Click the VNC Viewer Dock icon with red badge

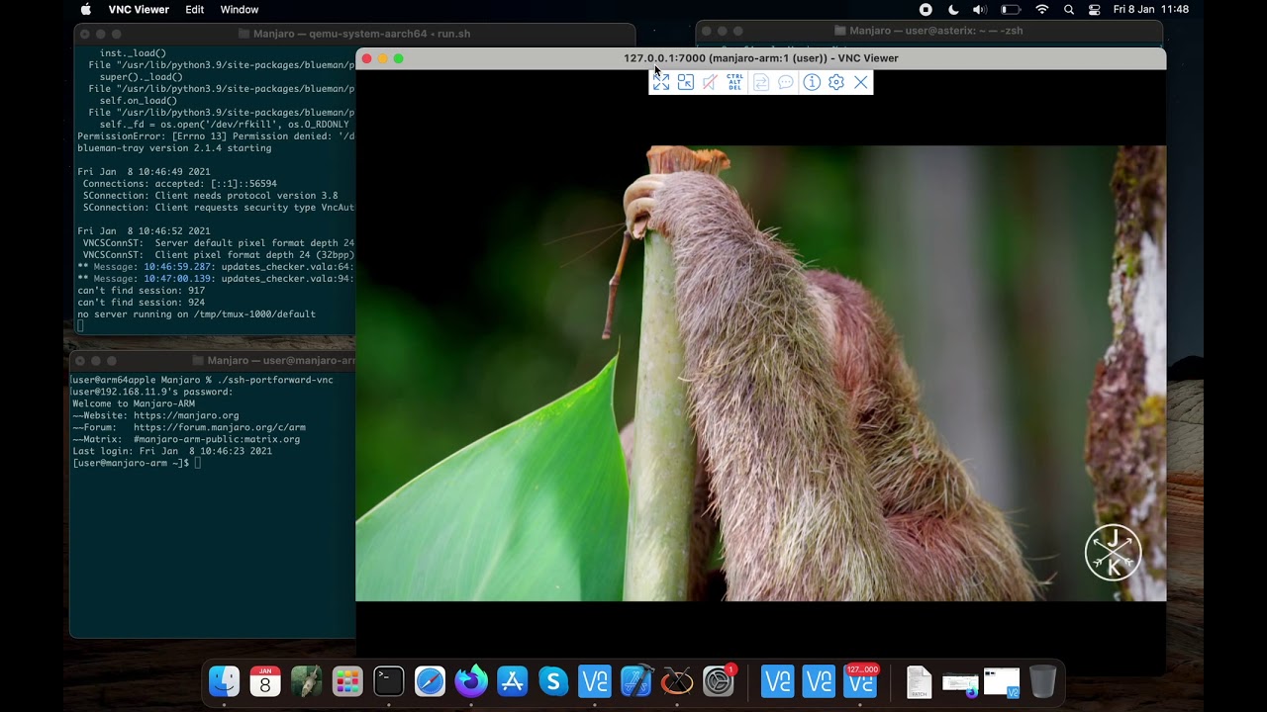point(860,681)
